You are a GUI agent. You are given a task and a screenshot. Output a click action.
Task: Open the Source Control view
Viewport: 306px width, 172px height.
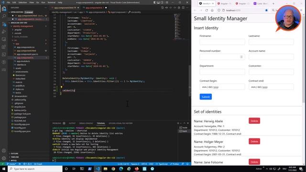[4, 24]
